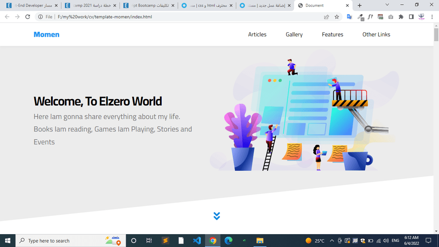Share this page via the share icon

pos(326,17)
